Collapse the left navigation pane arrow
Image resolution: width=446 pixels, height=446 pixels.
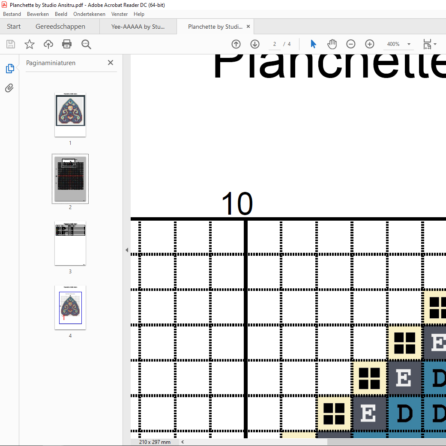point(127,250)
